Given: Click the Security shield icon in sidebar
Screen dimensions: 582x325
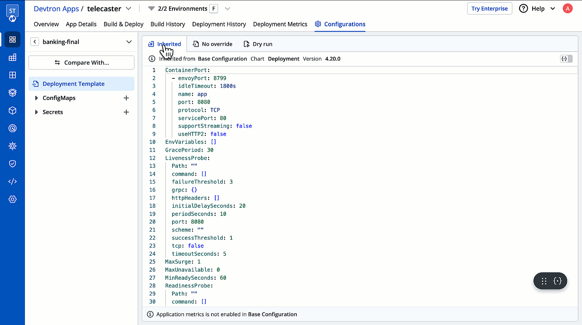Looking at the screenshot, I should tap(12, 164).
